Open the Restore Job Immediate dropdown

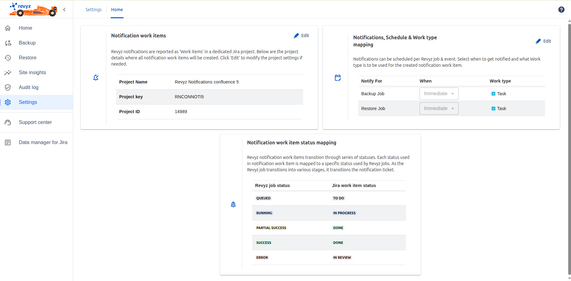[439, 109]
